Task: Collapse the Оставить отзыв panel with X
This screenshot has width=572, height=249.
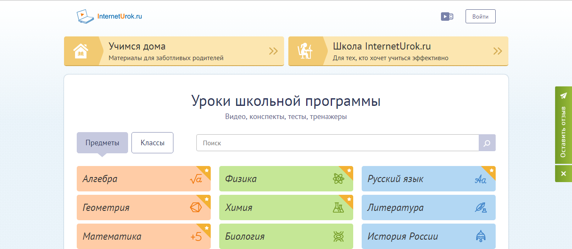Action: pos(563,174)
